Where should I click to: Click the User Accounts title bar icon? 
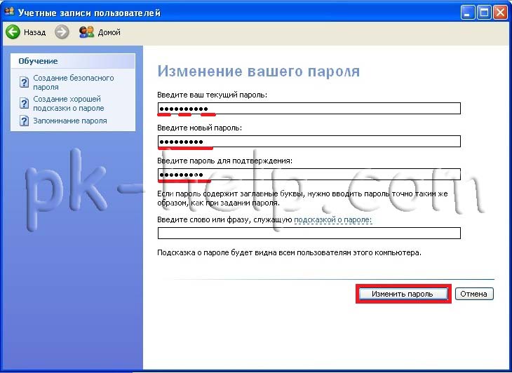(x=10, y=12)
